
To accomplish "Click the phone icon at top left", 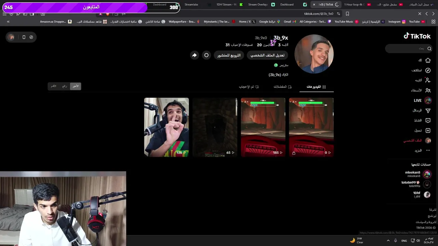I will coord(24,37).
